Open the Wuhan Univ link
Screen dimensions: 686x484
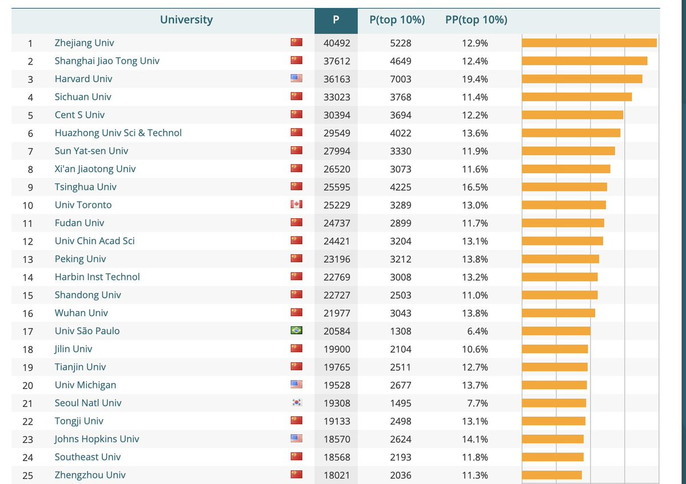81,313
